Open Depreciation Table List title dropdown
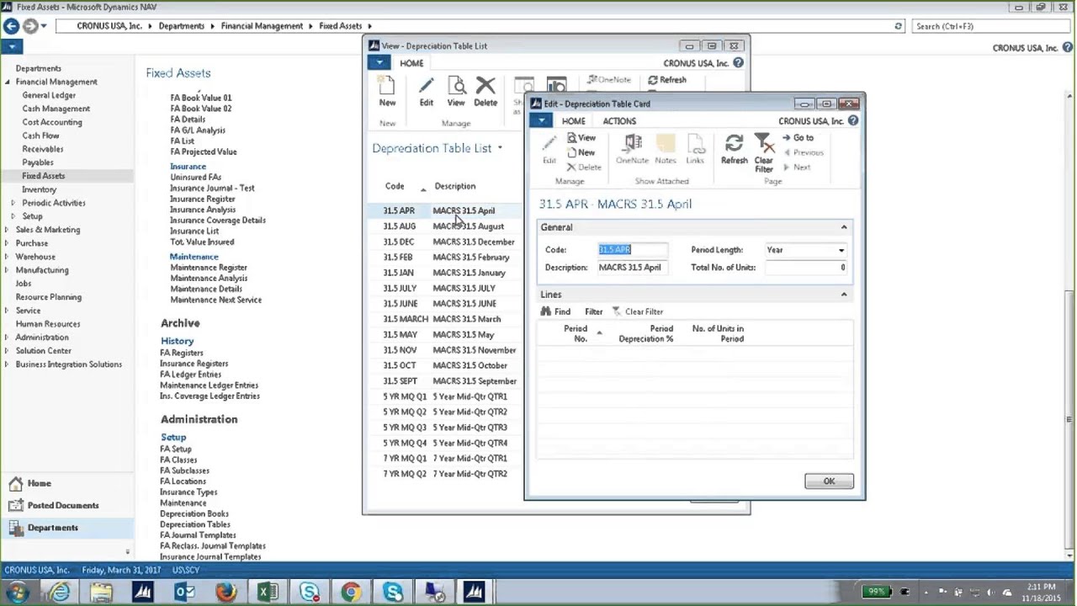 tap(500, 148)
